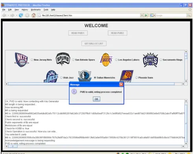This screenshot has height=154, width=193.
Task: Click the WELCOME heading text
Action: (x=96, y=26)
